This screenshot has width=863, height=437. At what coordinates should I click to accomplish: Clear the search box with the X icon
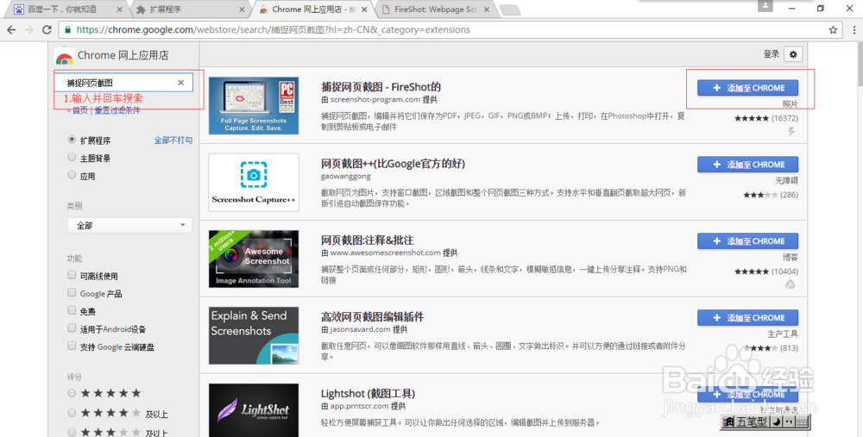point(180,83)
